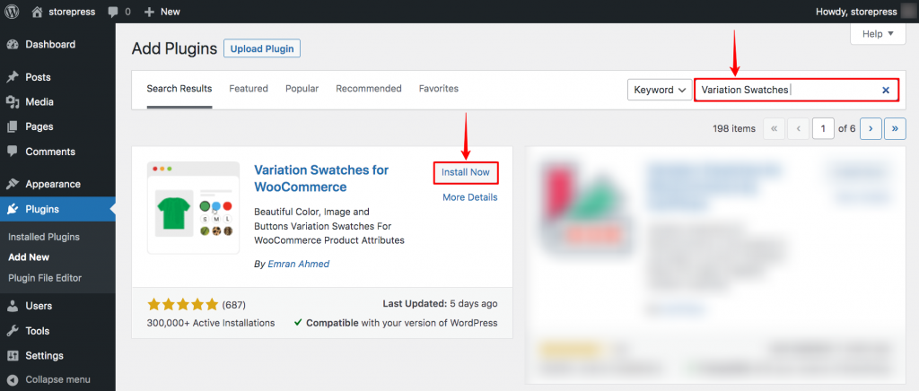Click the Media icon in sidebar
The height and width of the screenshot is (391, 919).
(x=13, y=102)
